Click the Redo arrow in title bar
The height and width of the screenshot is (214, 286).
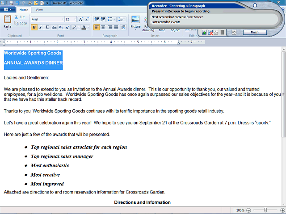click(x=24, y=3)
